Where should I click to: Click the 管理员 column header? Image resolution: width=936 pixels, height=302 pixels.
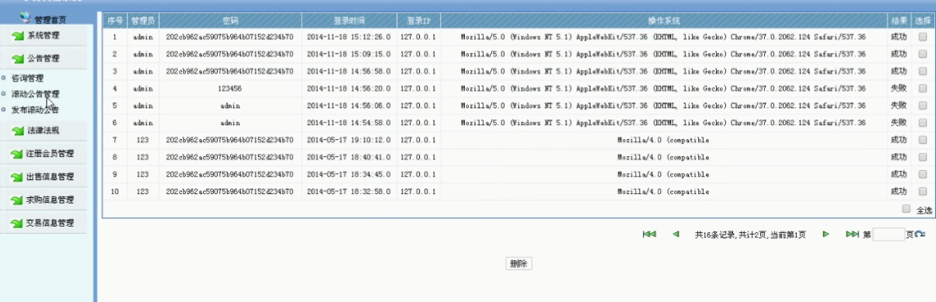pyautogui.click(x=142, y=20)
